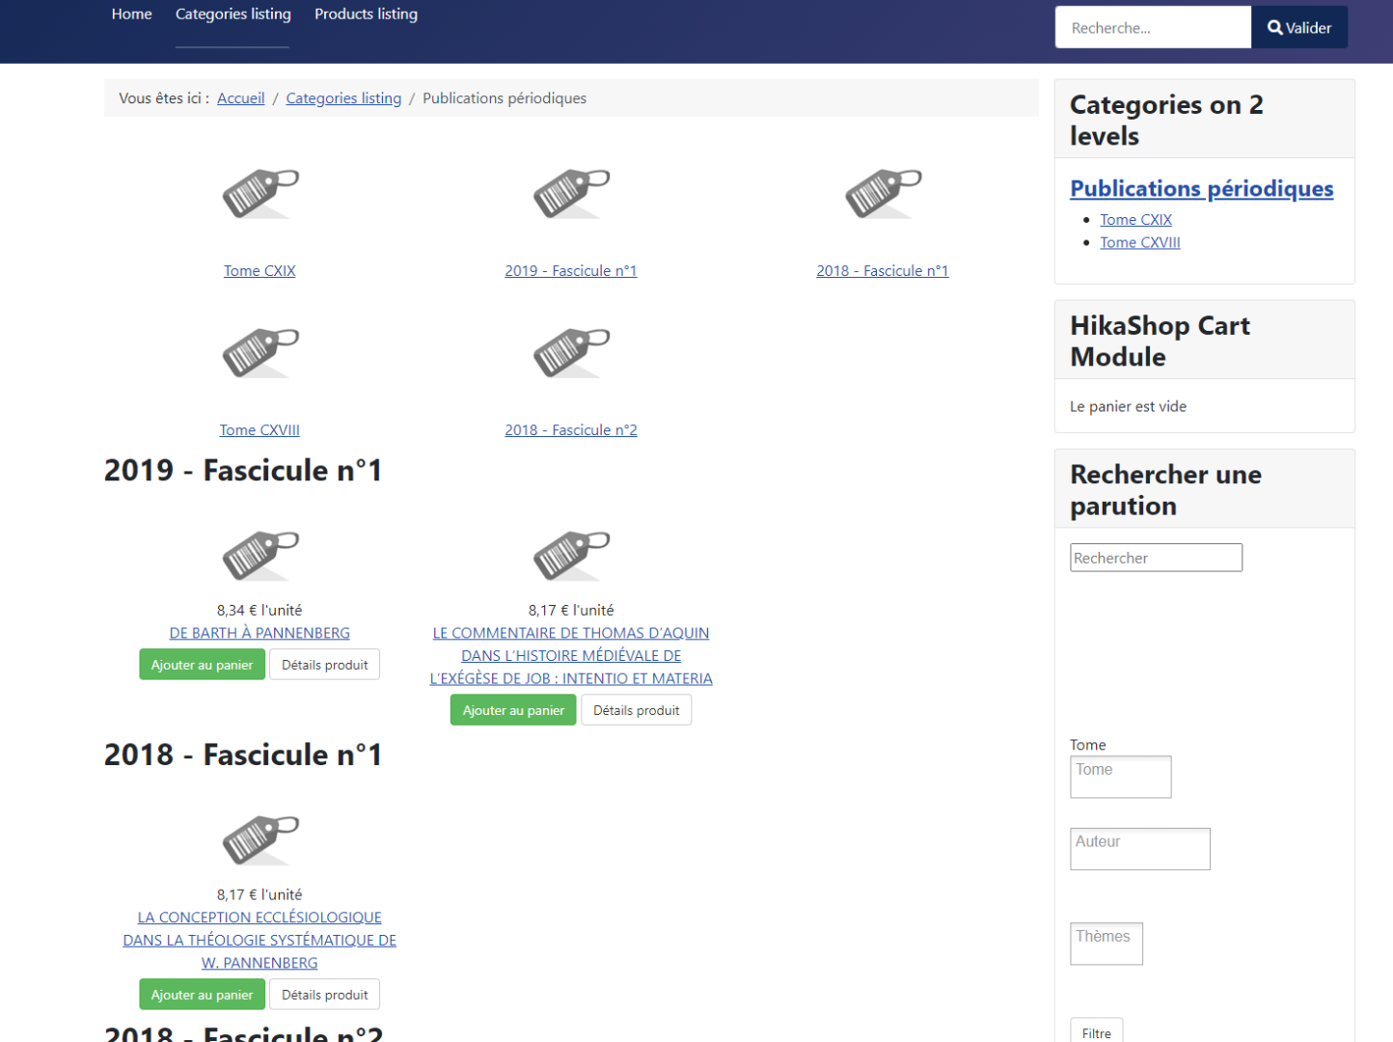
Task: Open the Tome CXIX category link in main grid
Action: 259,271
